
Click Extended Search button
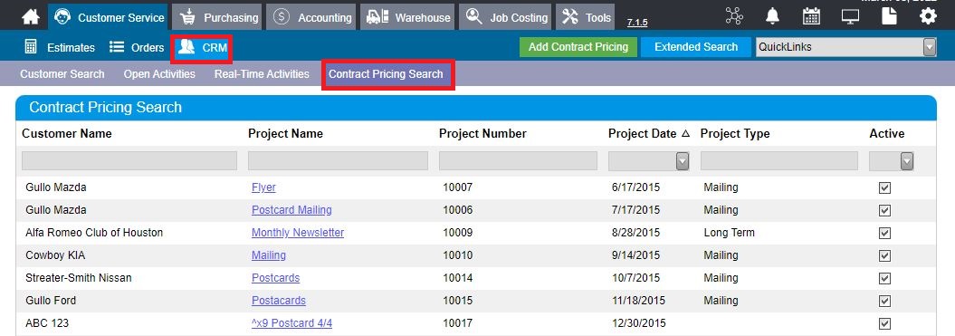(695, 47)
